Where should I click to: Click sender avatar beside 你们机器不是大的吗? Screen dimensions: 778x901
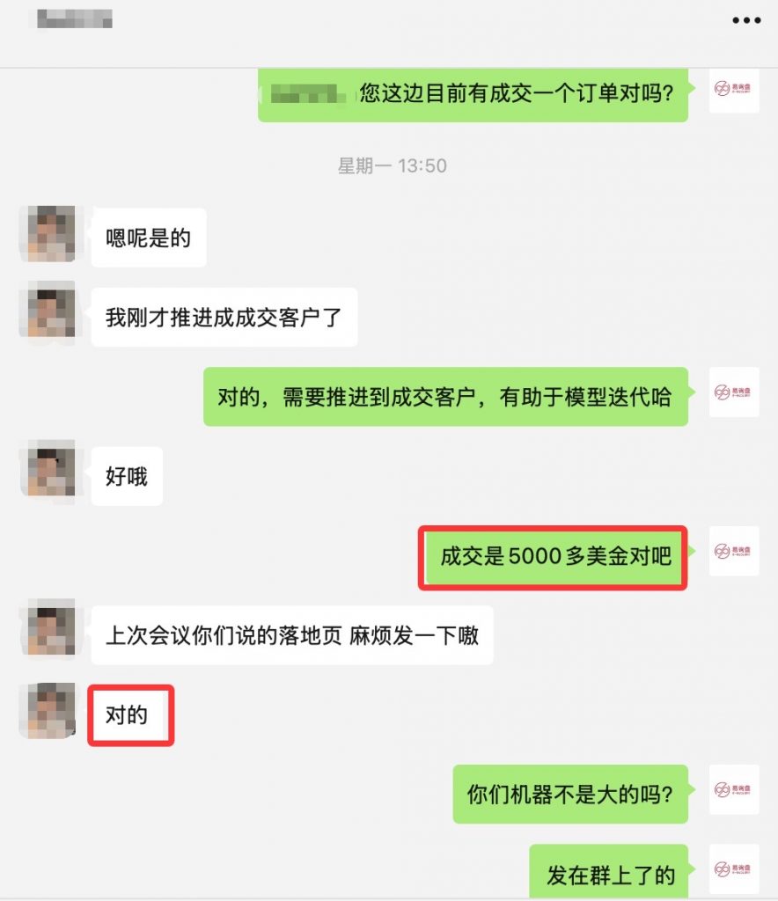[x=734, y=789]
